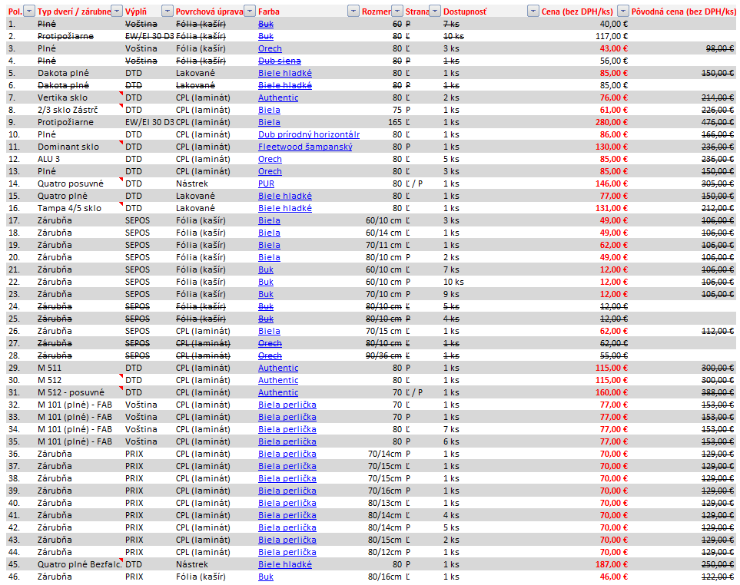Screen dimensions: 740x585
Task: Select the 476,00 € original price cell
Action: coord(718,122)
